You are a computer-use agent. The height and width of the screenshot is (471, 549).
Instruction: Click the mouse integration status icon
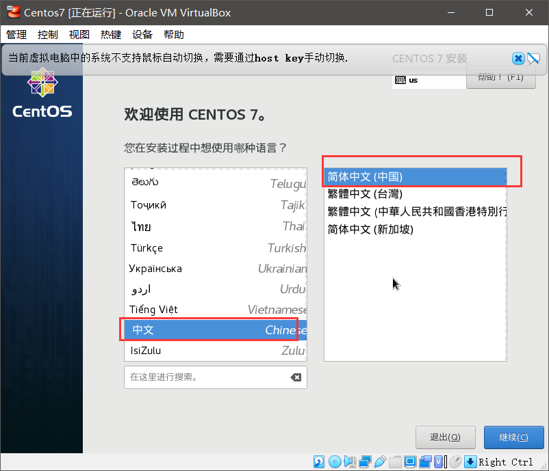[x=455, y=461]
